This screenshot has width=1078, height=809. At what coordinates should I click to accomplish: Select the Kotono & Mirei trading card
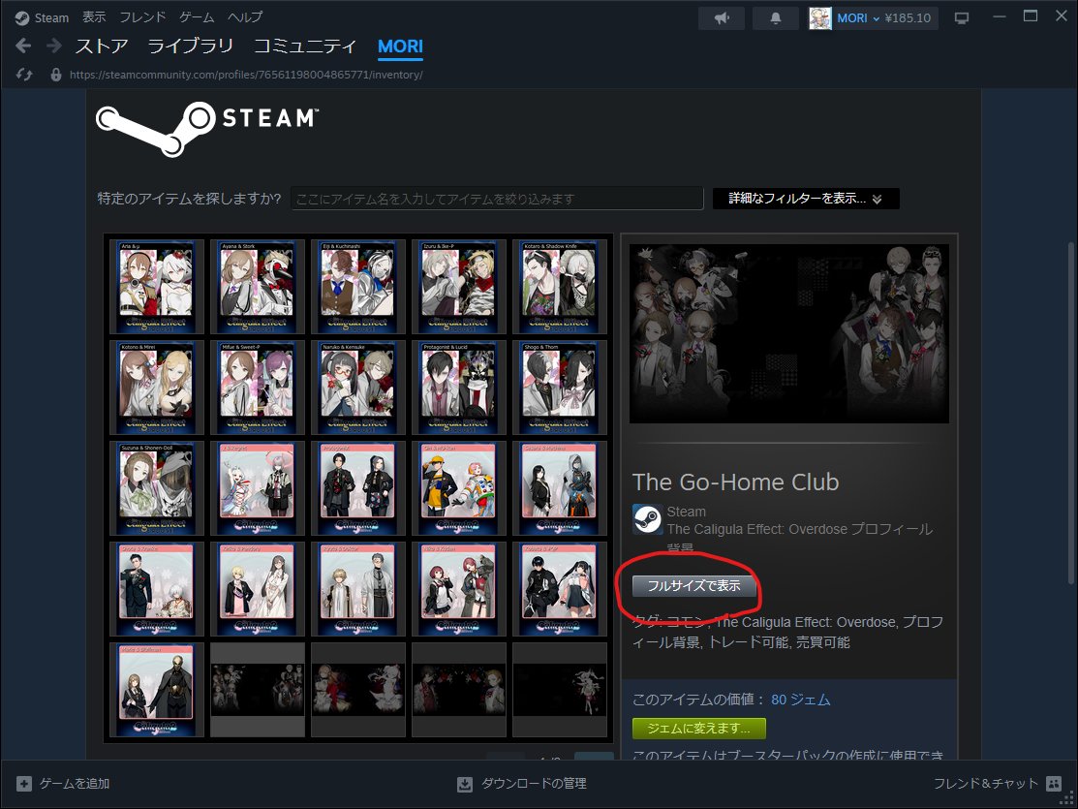157,388
